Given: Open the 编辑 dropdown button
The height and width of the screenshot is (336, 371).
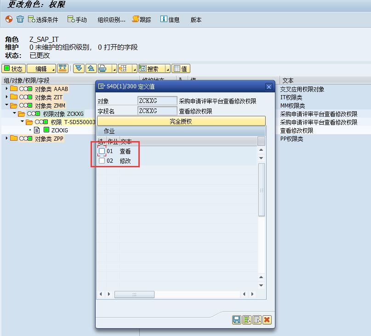Looking at the screenshot, I should (41, 68).
